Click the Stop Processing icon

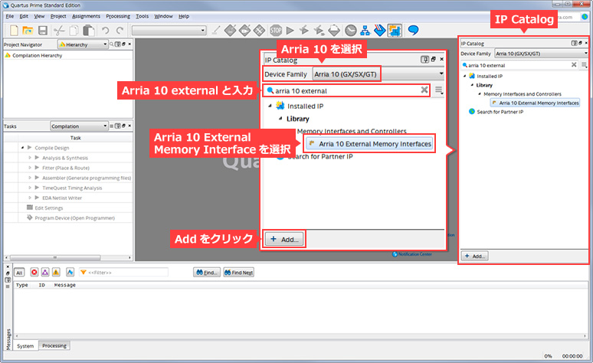tap(276, 31)
